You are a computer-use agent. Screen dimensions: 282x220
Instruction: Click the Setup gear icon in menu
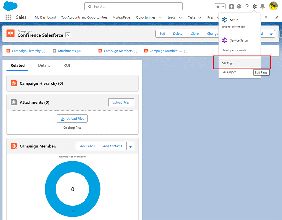coord(225,20)
